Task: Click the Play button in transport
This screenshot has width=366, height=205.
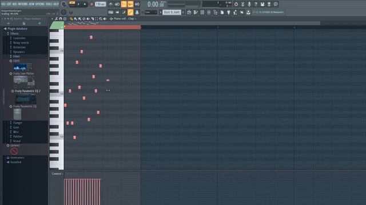Action: [78, 4]
